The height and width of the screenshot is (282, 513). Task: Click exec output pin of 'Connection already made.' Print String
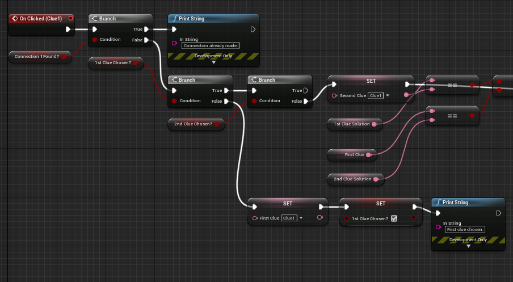(253, 29)
